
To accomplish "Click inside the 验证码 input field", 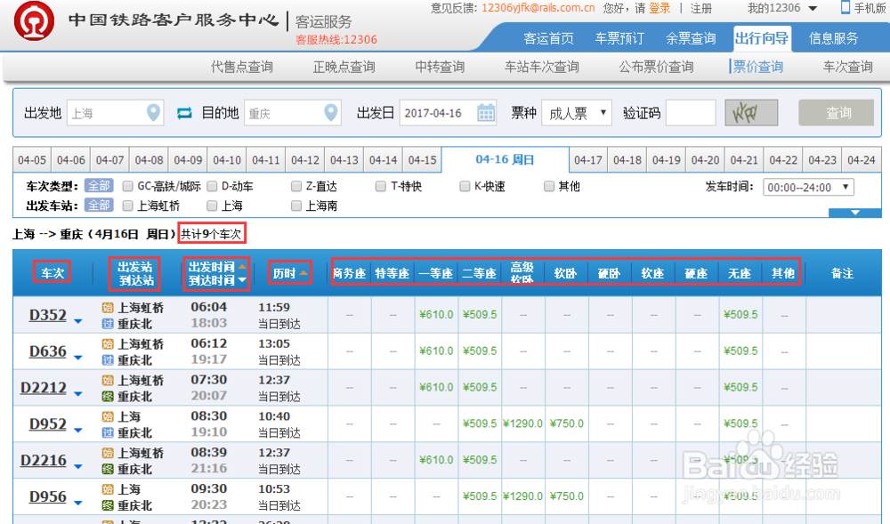I will click(x=689, y=113).
